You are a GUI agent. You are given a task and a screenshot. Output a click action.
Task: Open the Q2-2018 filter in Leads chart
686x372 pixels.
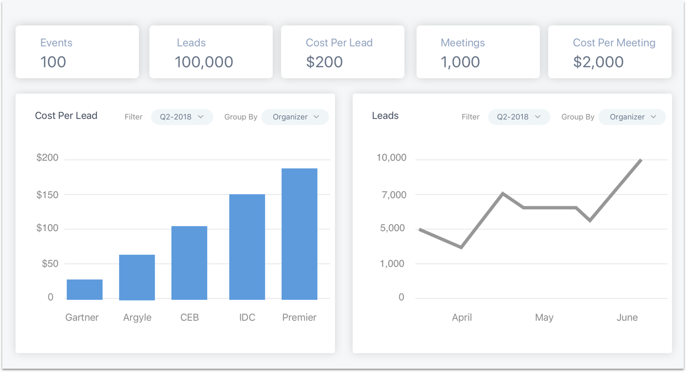(x=519, y=117)
